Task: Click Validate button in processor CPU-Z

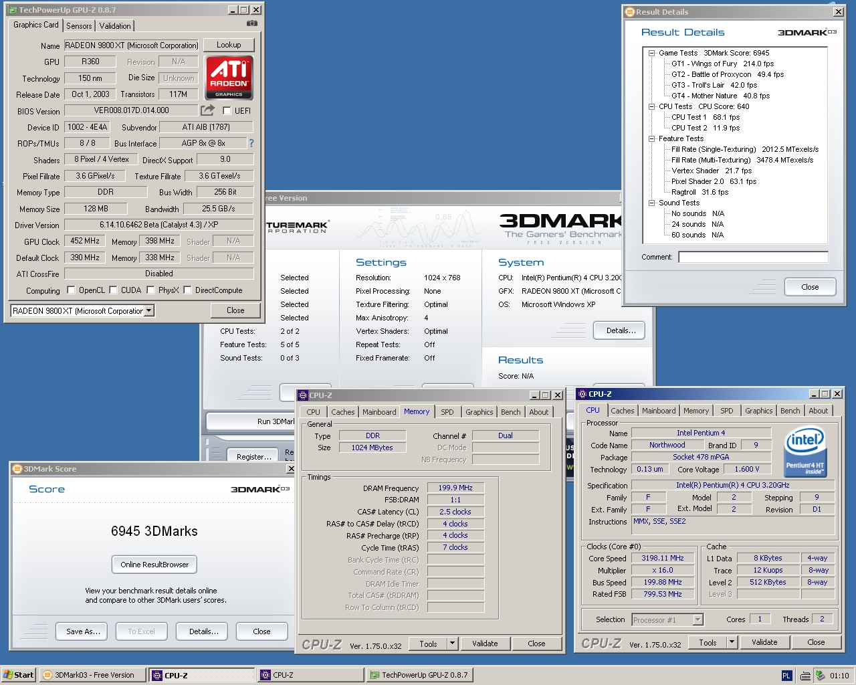Action: [x=764, y=642]
